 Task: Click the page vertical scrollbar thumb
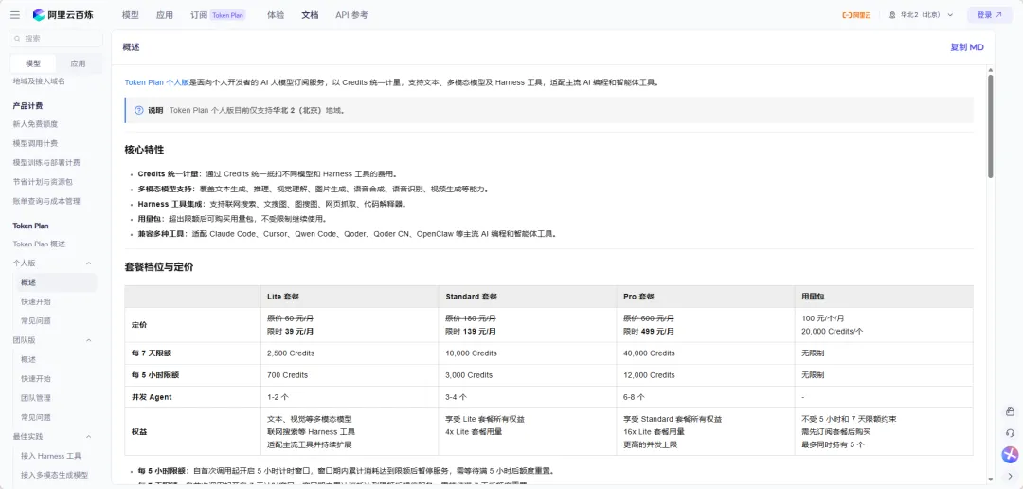pyautogui.click(x=991, y=126)
